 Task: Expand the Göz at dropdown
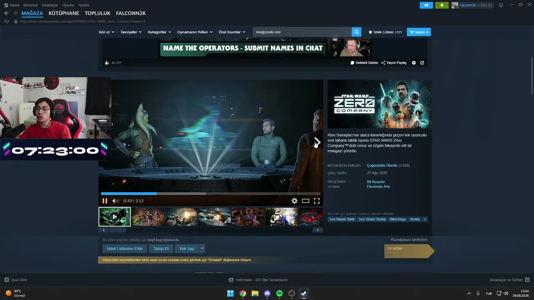tap(106, 32)
